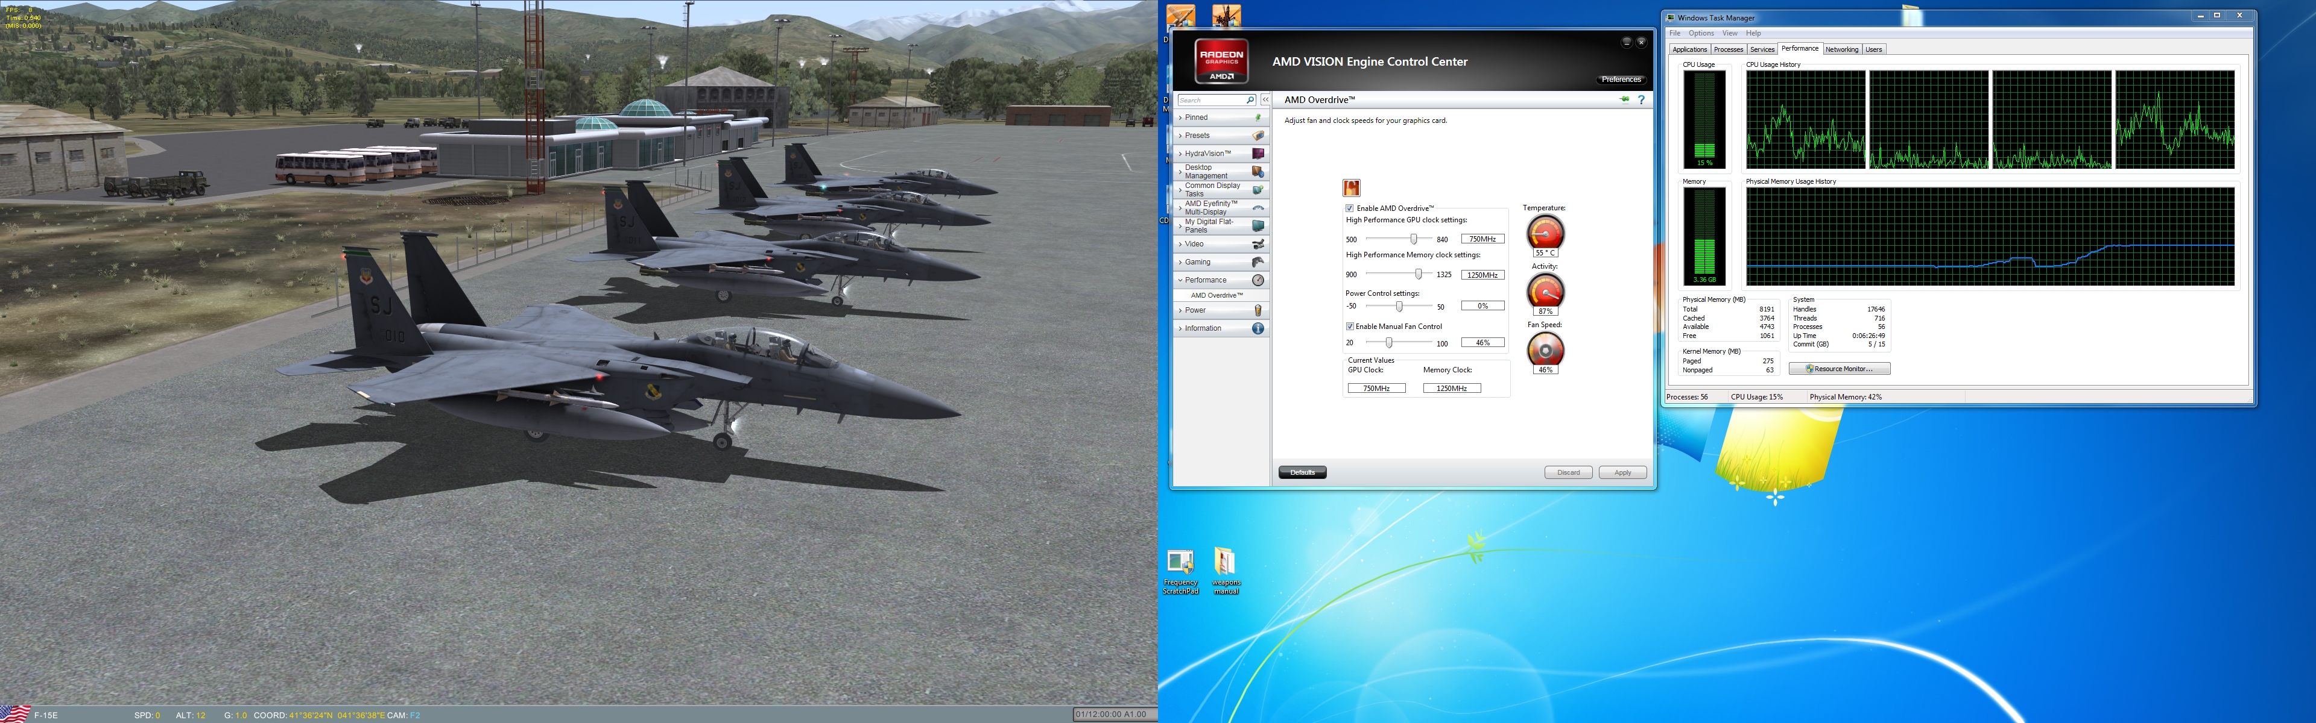Open the weapons manual desktop folder
Screen dimensions: 2316x723
1226,571
